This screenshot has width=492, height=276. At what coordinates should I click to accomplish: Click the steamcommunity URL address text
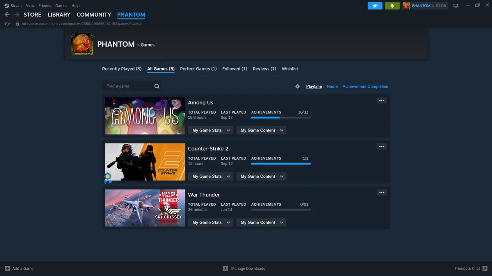pos(82,24)
